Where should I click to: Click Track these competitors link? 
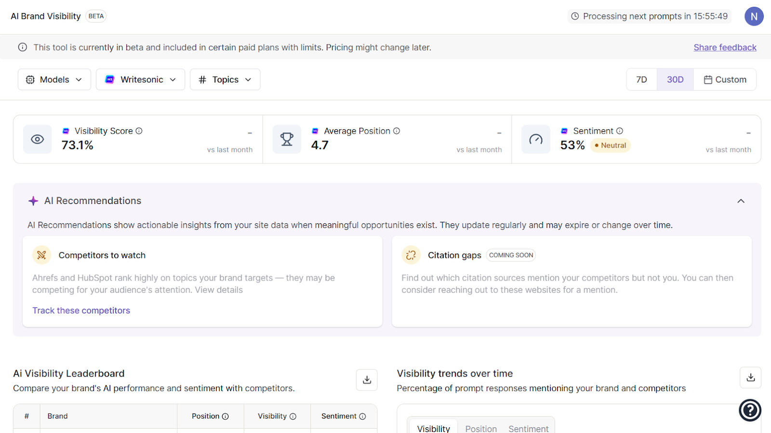[81, 311]
